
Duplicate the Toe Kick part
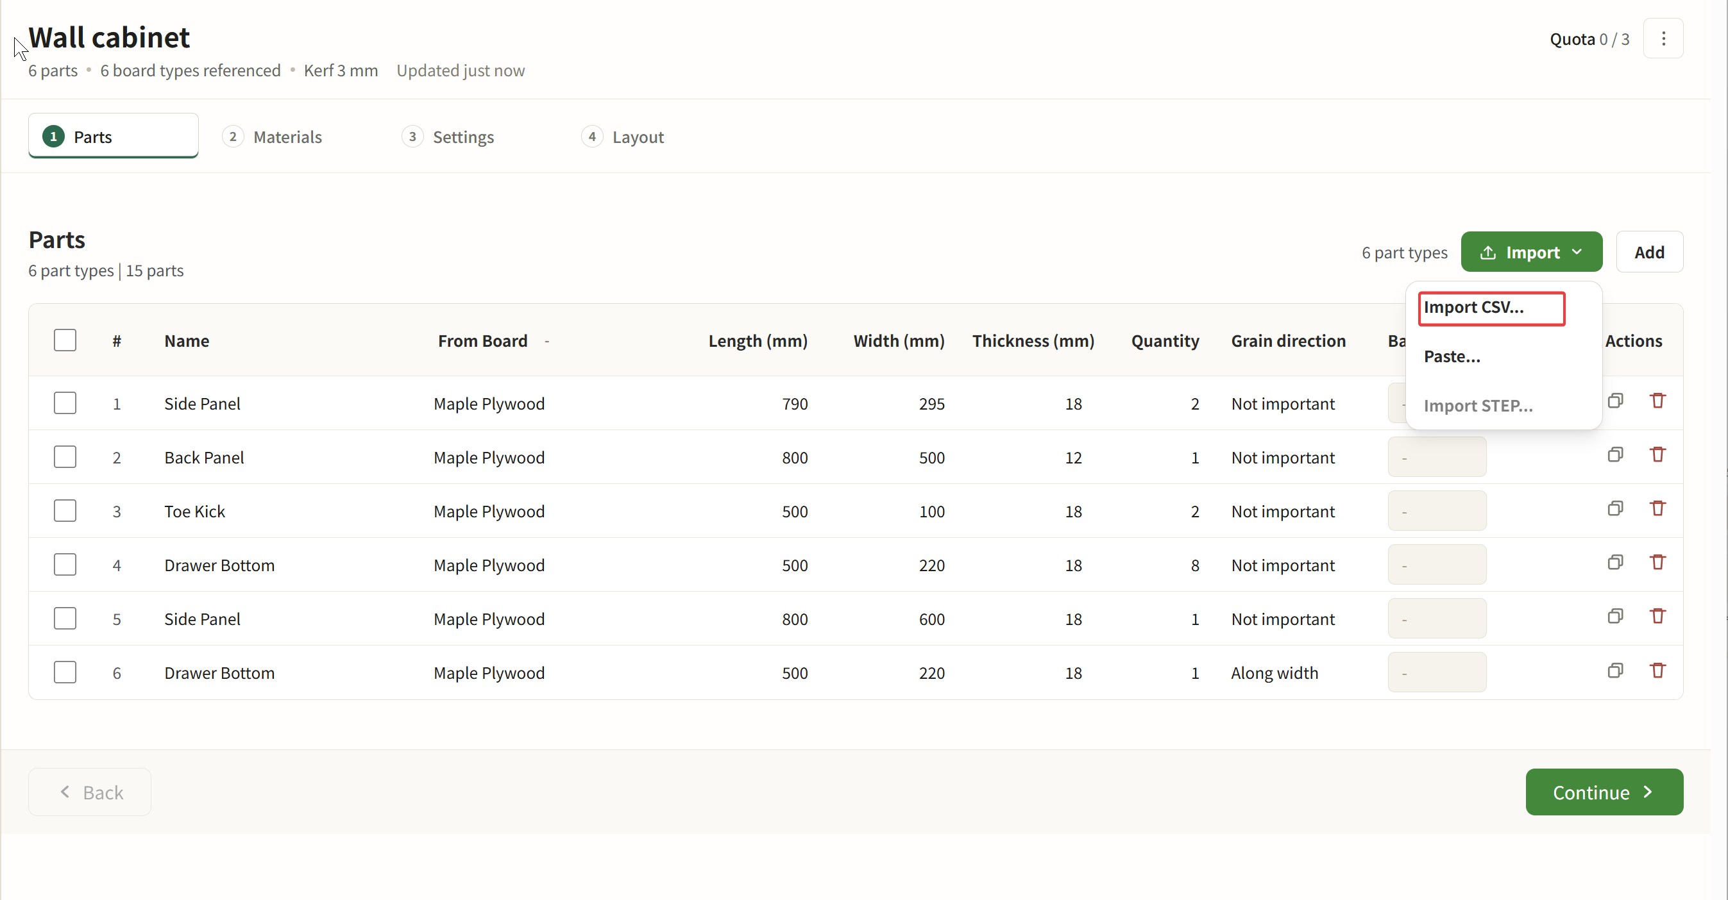[1616, 508]
